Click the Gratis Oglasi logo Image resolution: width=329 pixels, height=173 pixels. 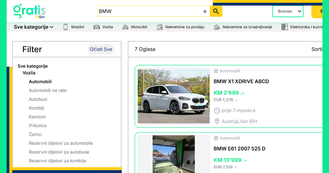29,11
